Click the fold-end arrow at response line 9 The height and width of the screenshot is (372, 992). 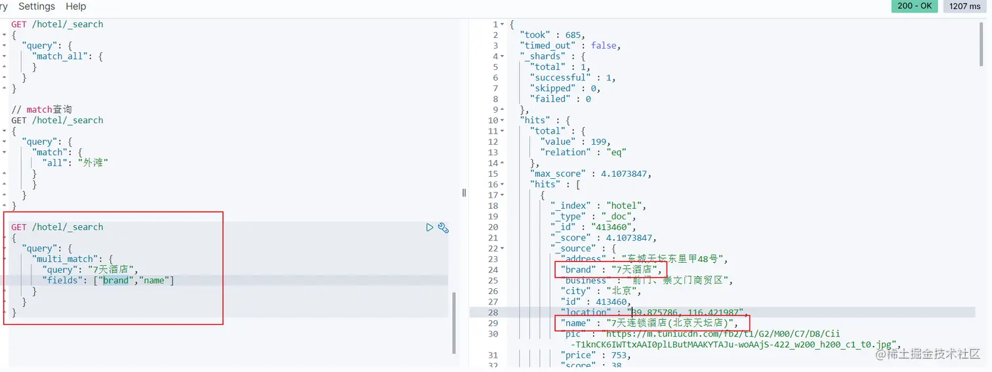coord(503,109)
